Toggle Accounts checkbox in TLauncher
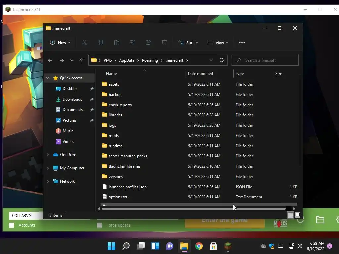This screenshot has height=254, width=339. point(12,225)
